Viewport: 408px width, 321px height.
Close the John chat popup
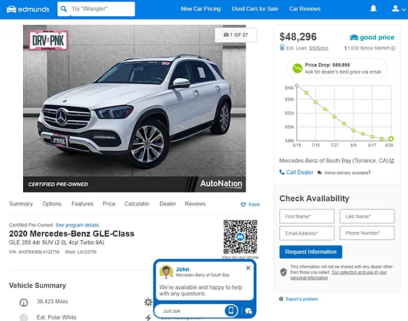tap(248, 268)
